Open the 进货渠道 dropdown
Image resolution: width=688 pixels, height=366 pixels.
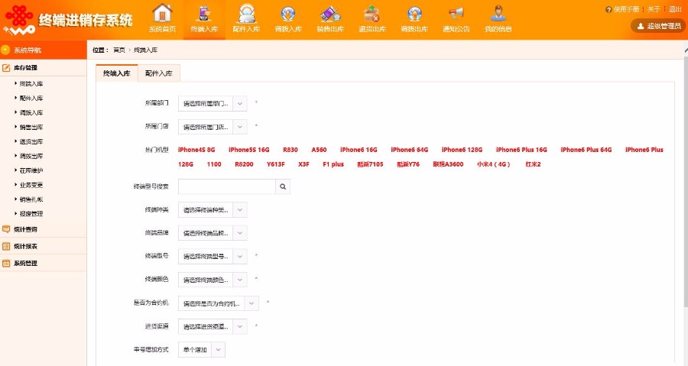tap(213, 326)
